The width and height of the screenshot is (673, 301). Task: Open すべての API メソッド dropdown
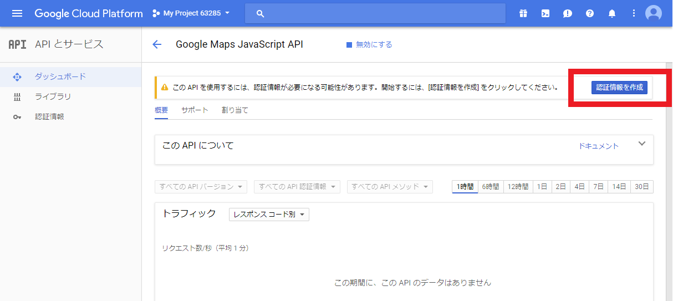coord(390,187)
